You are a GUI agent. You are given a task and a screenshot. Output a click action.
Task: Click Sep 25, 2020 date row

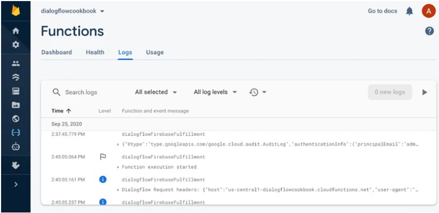(x=238, y=124)
